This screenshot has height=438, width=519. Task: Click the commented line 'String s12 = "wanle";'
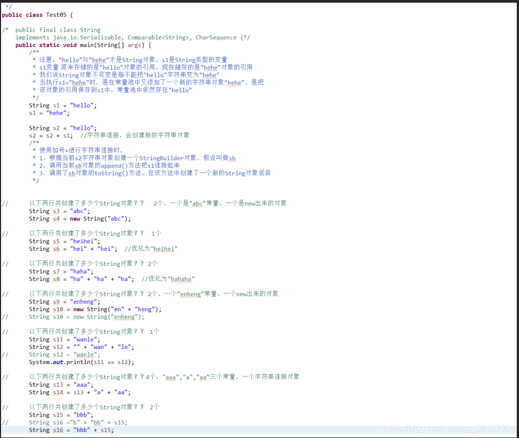pyautogui.click(x=64, y=354)
